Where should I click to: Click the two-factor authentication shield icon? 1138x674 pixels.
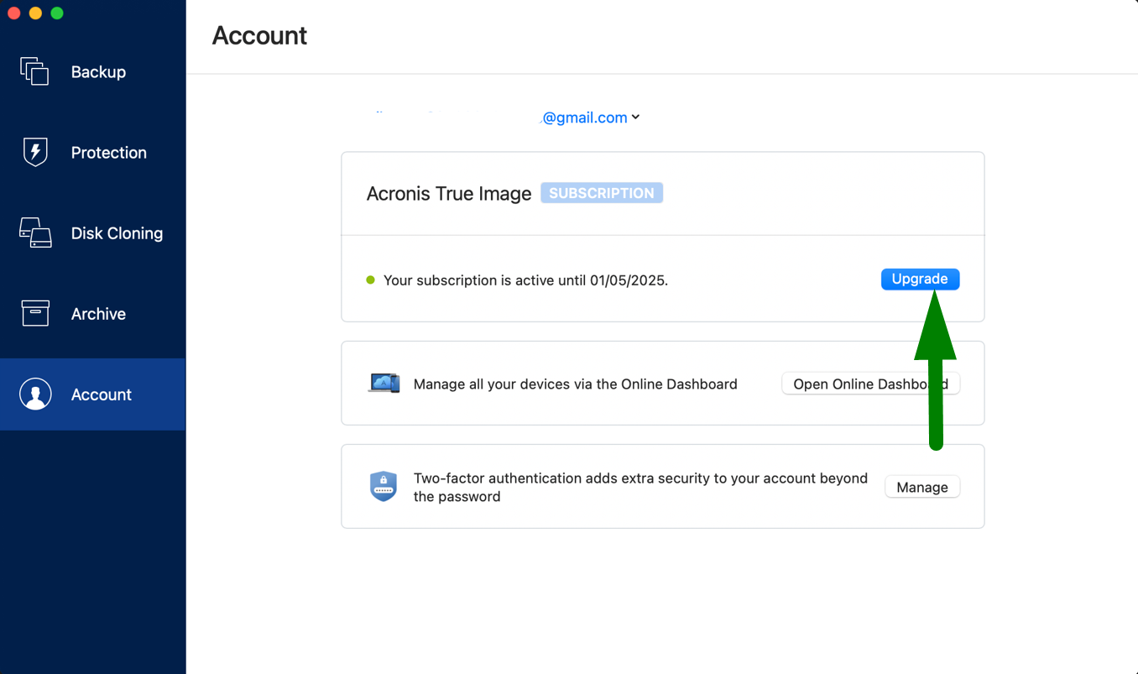pos(384,486)
